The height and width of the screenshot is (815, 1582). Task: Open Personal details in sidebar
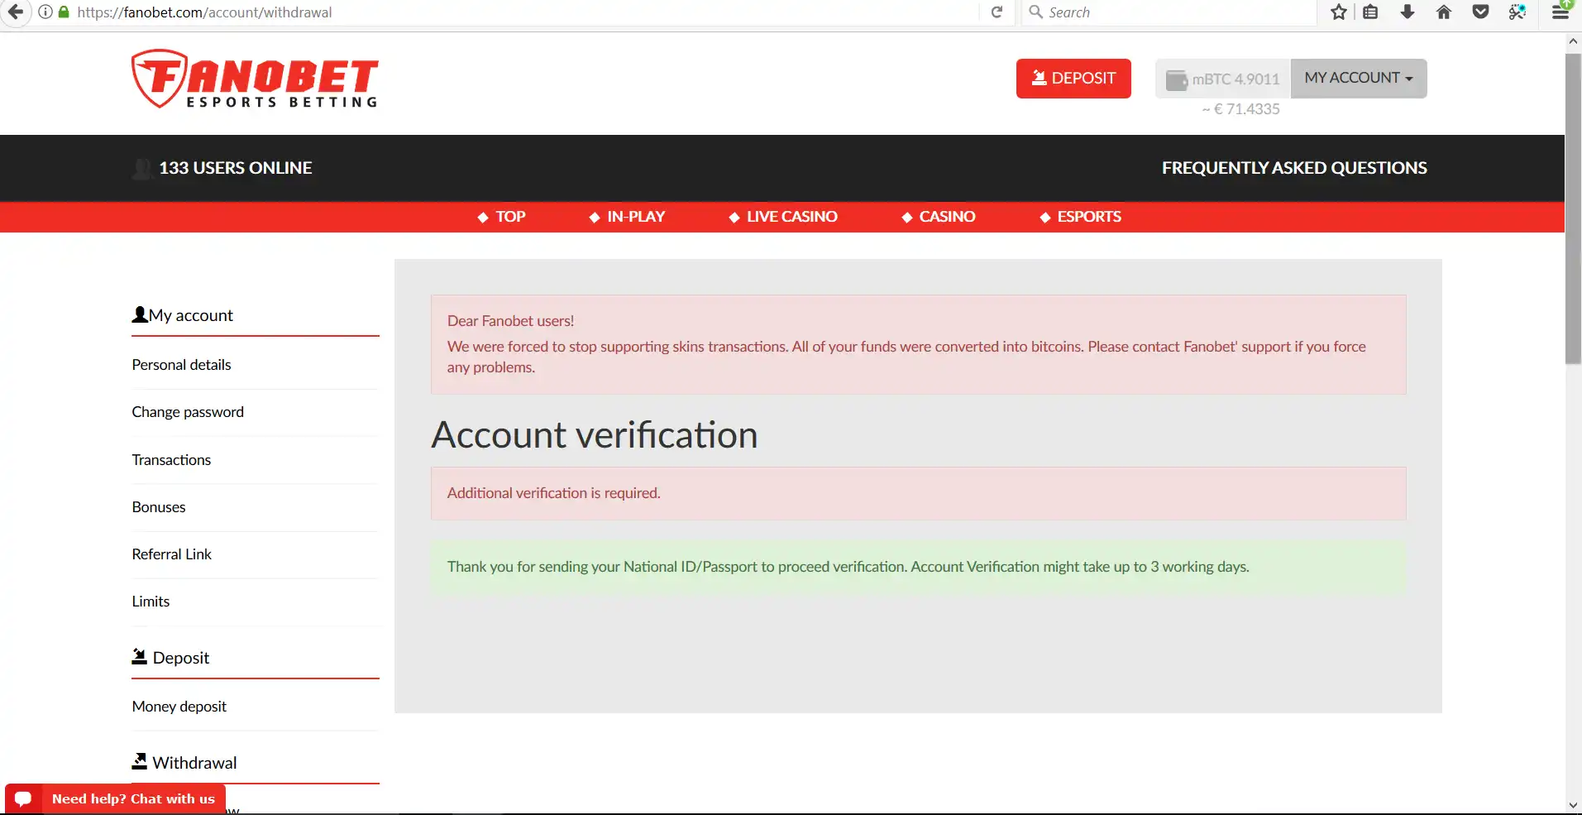pyautogui.click(x=181, y=365)
